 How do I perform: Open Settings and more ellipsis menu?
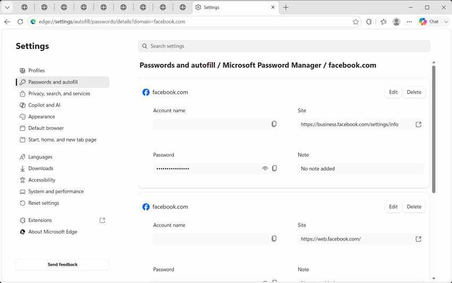[409, 22]
